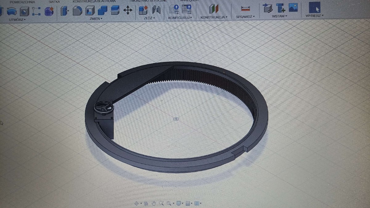The image size is (370, 208).
Task: Select the Split Body tool
Action: (x=115, y=10)
